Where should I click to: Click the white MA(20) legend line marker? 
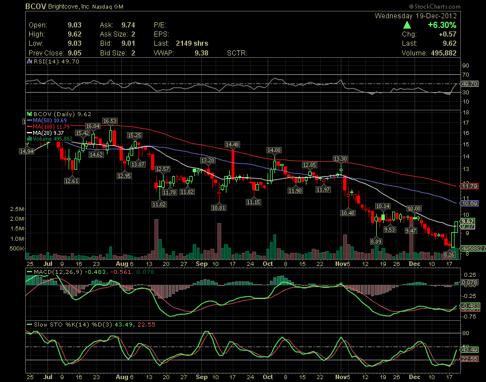[x=29, y=133]
